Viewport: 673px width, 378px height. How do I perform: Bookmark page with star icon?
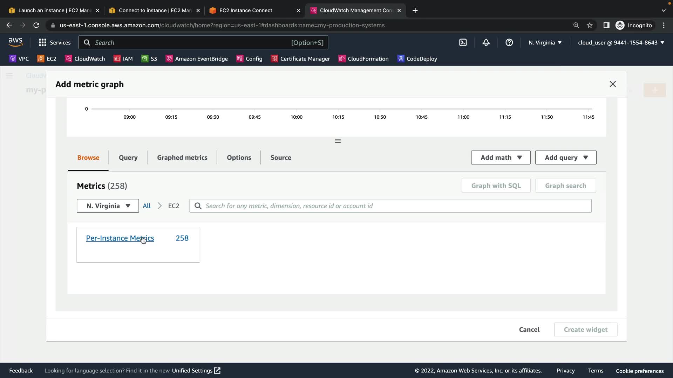coord(590,25)
